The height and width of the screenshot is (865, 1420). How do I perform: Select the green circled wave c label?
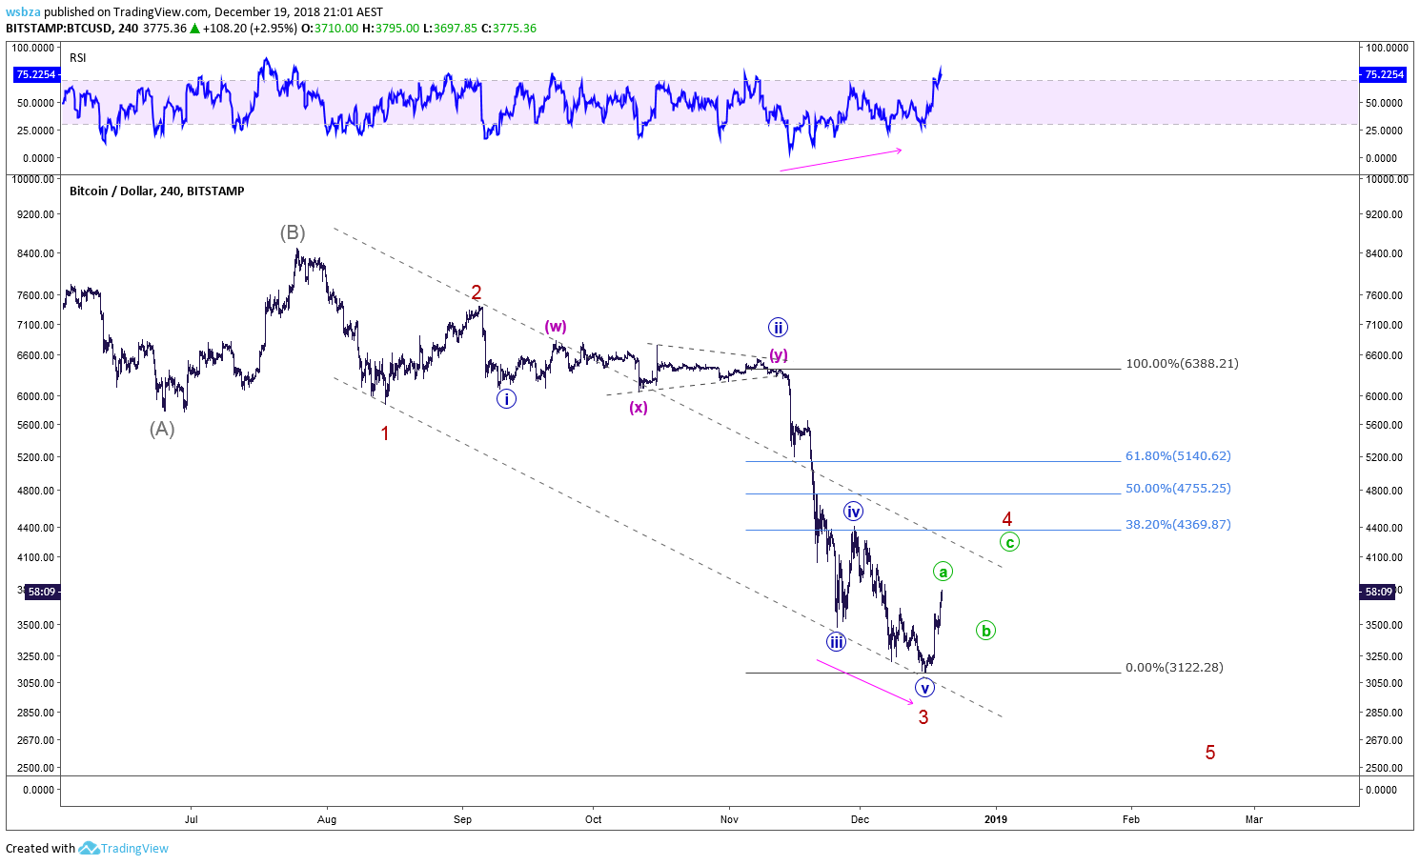click(x=1009, y=542)
